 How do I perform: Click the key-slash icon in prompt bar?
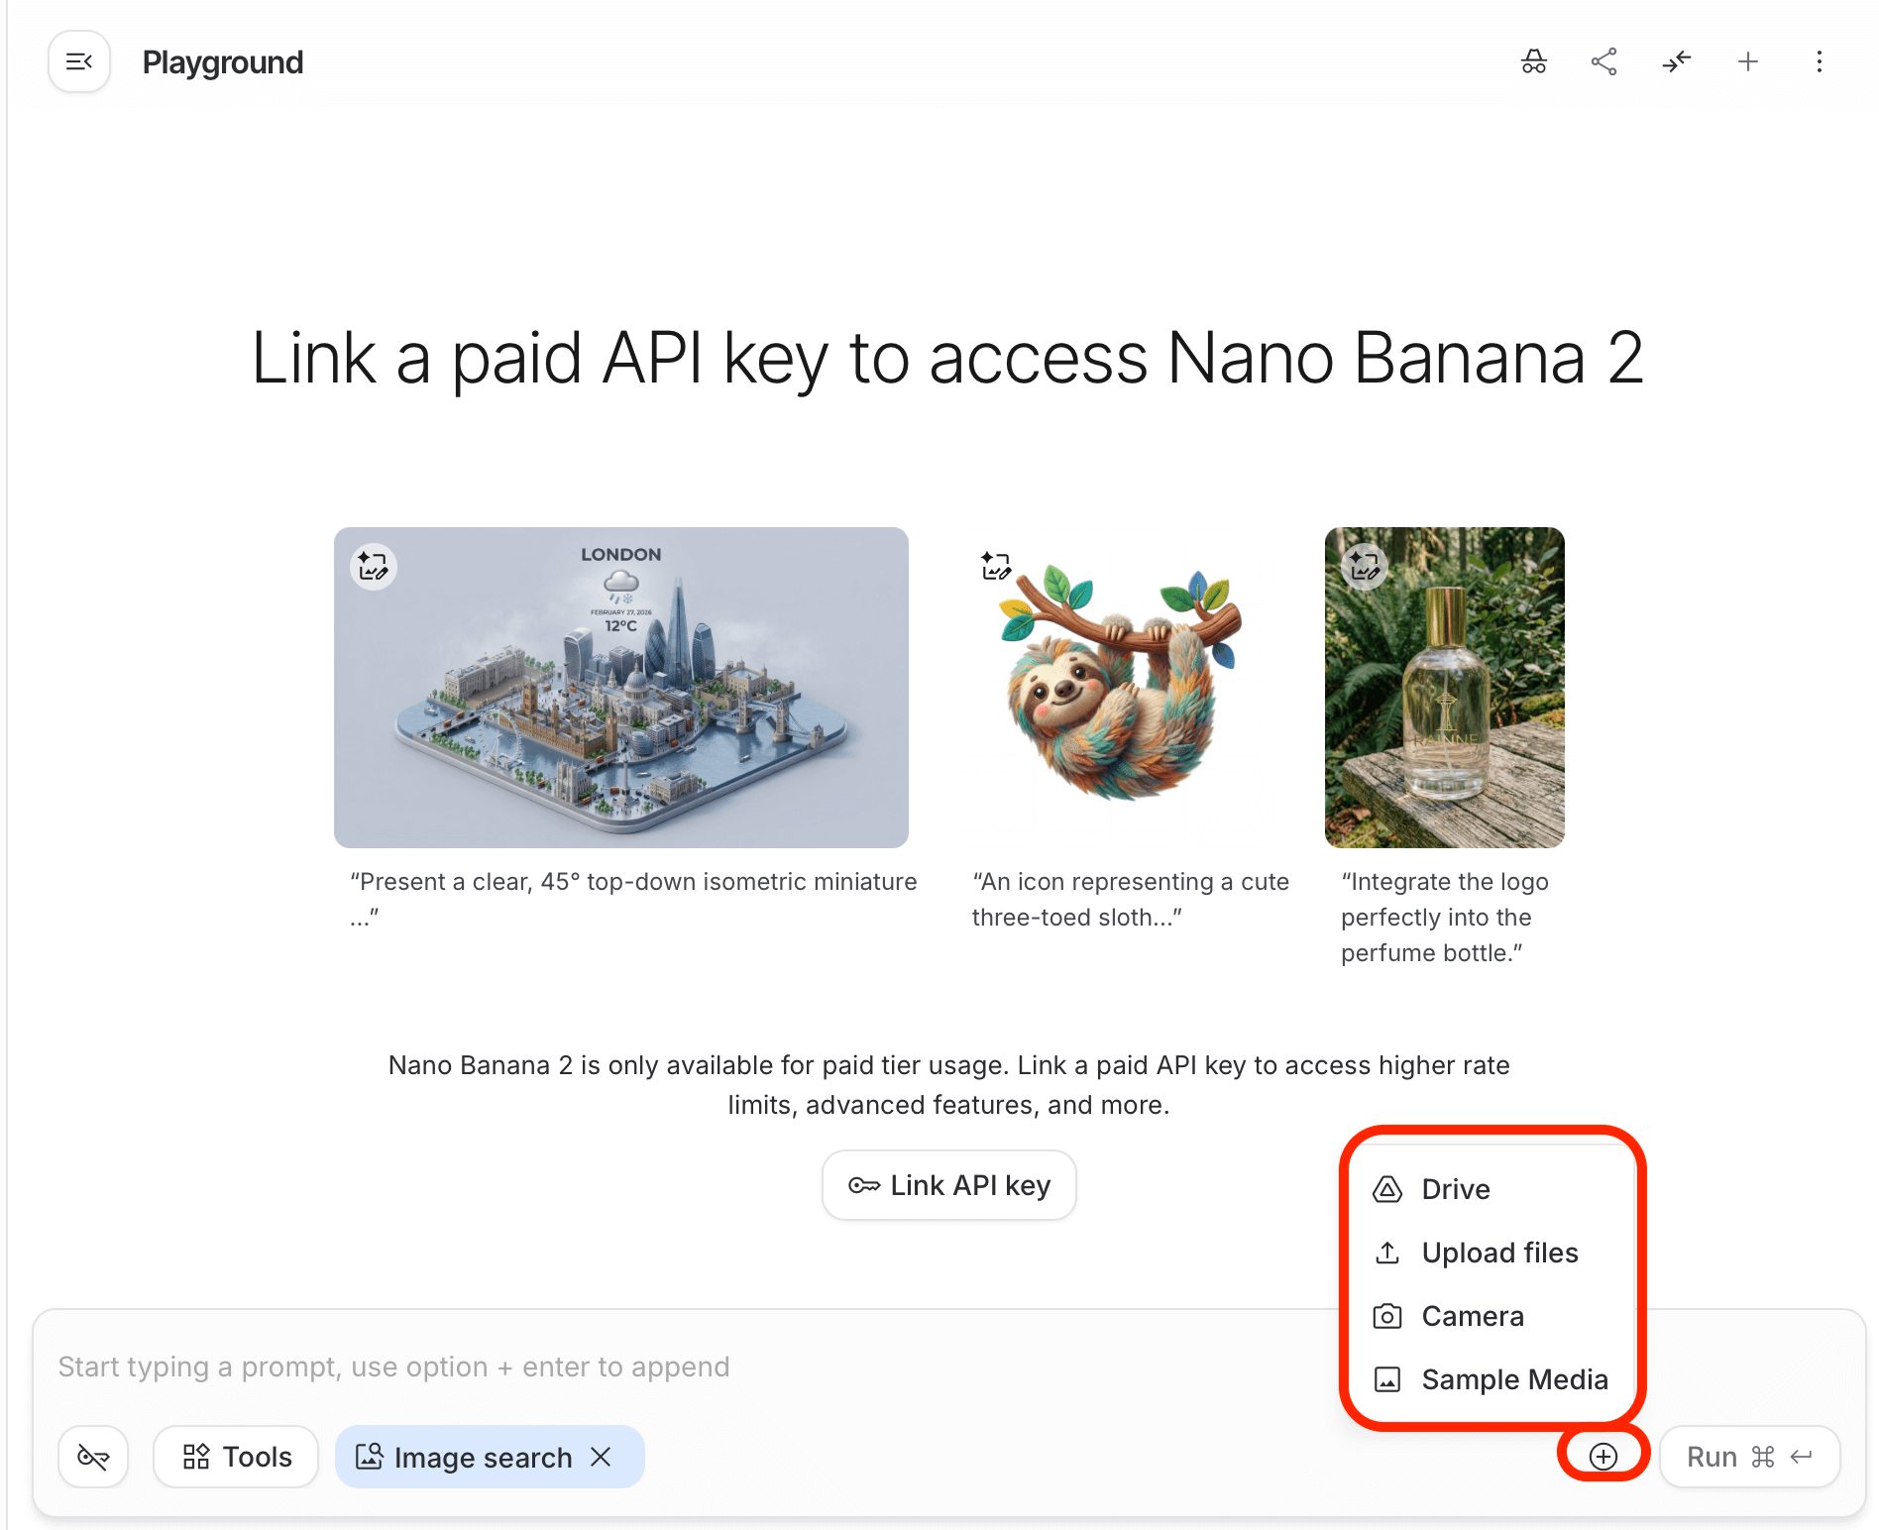(93, 1457)
